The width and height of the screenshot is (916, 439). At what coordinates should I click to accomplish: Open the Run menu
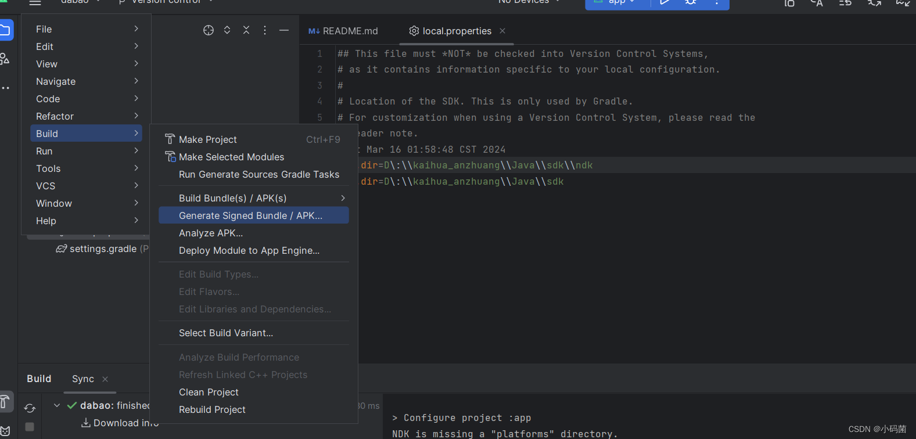[x=86, y=151]
